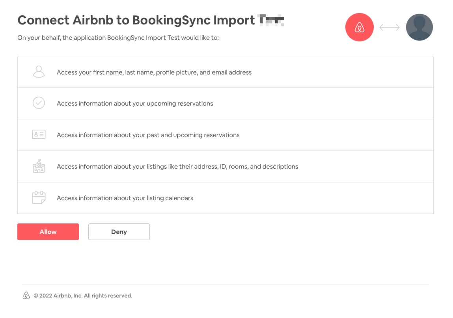Screen dimensions: 453x318
Task: Click the 'Connect Airbnb to BookingSync Import' heading
Action: [136, 20]
